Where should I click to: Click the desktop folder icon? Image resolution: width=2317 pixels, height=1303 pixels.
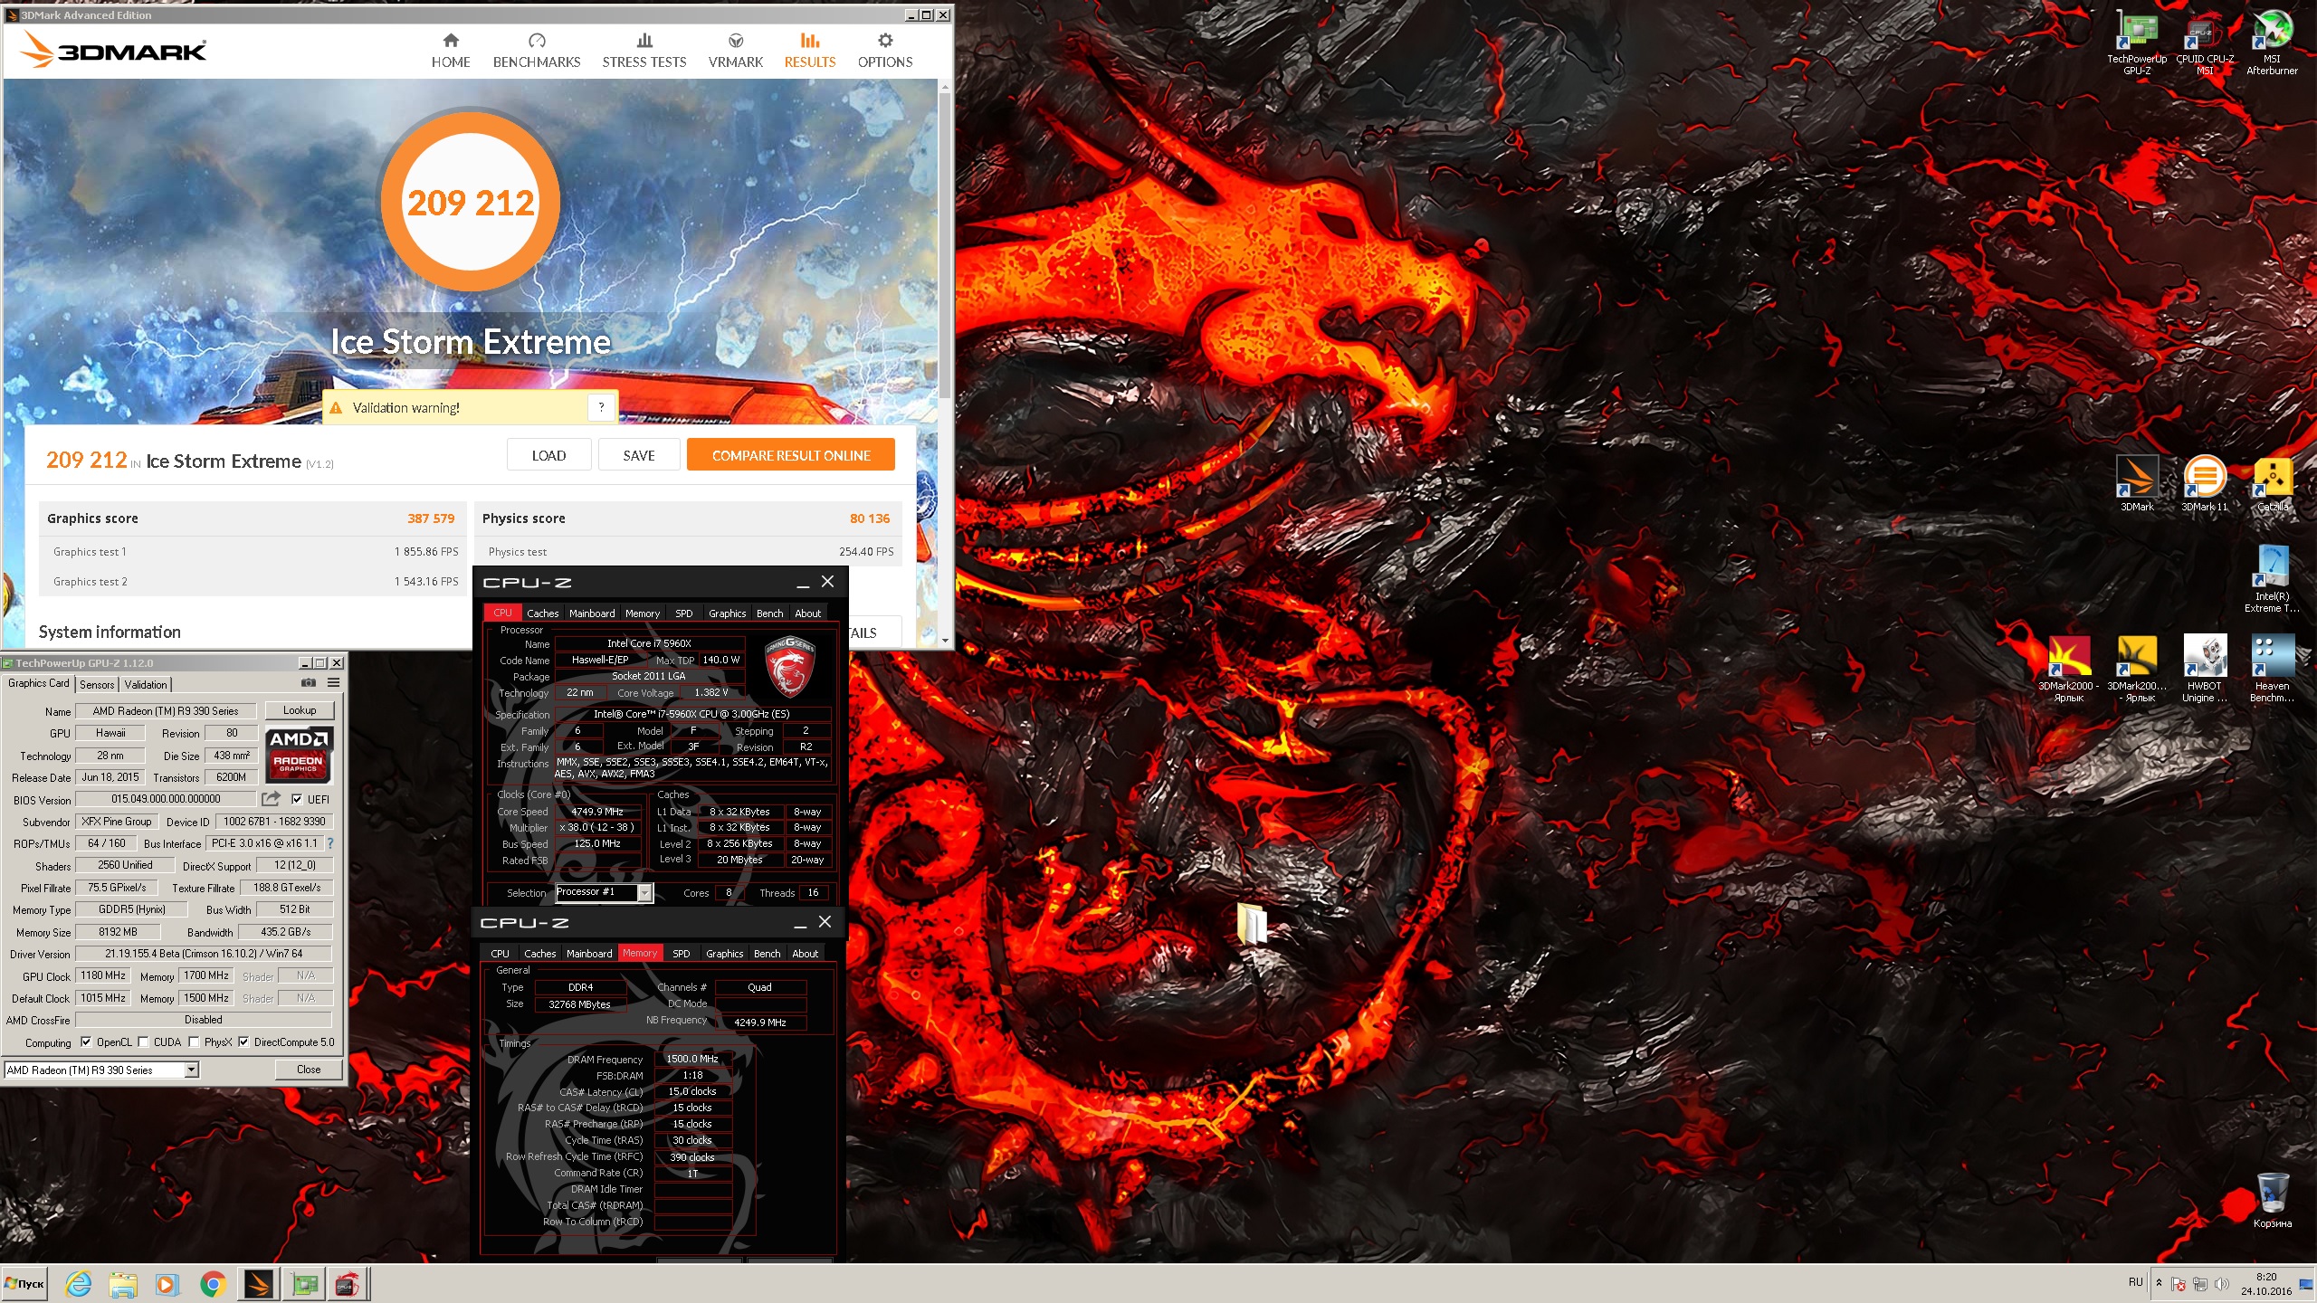coord(1252,922)
